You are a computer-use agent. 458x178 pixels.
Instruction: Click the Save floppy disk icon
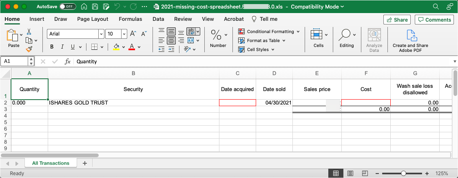coord(95,7)
